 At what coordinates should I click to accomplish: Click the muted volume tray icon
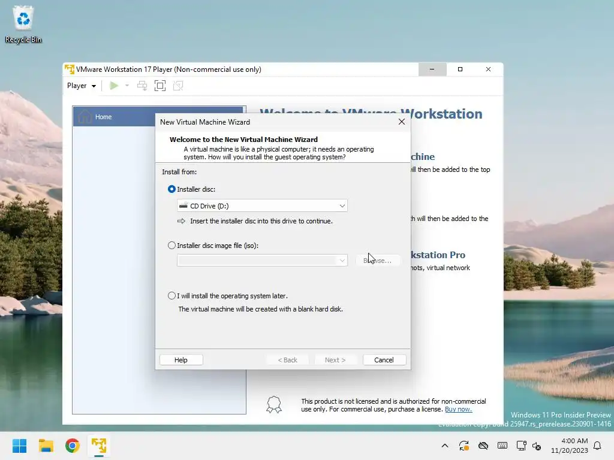pos(537,446)
